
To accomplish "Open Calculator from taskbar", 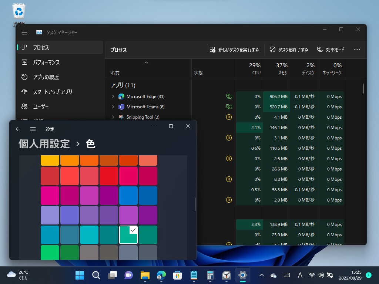I will pyautogui.click(x=210, y=275).
